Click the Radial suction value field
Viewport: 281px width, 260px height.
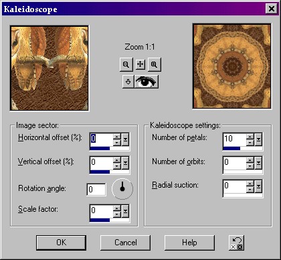click(235, 186)
